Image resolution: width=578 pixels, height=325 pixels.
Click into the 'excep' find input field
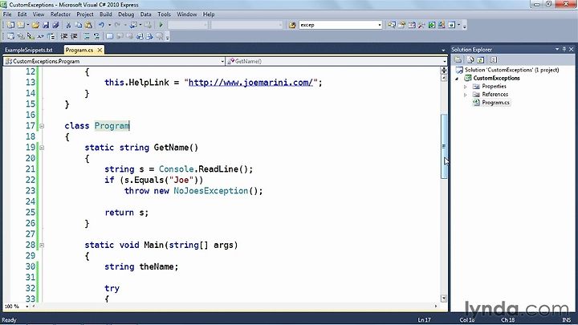(338, 25)
